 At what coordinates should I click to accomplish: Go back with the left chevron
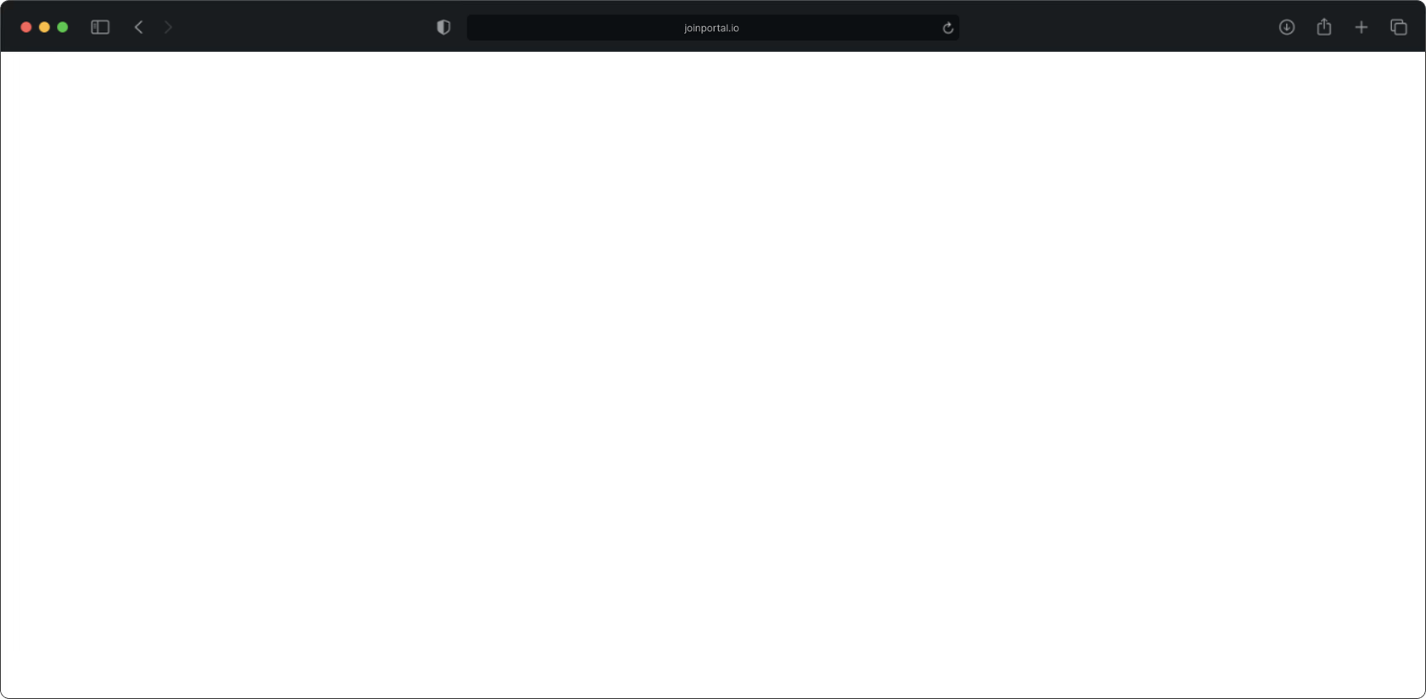tap(139, 27)
